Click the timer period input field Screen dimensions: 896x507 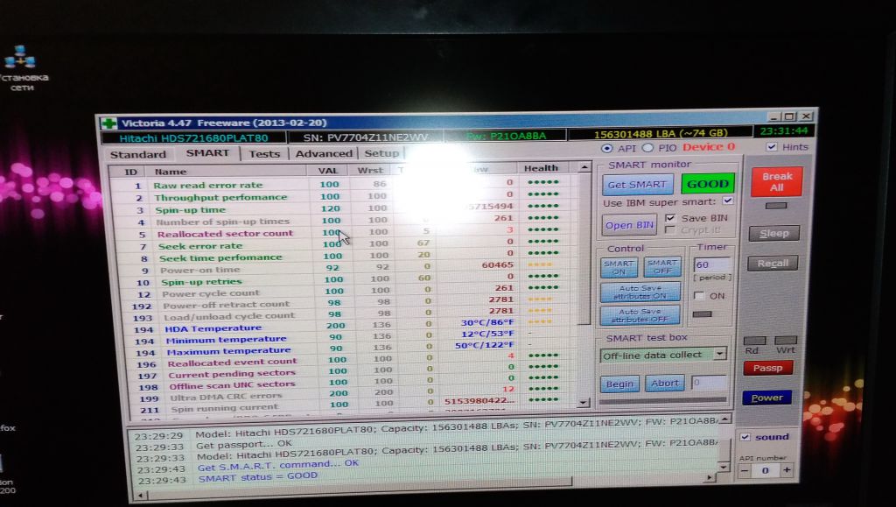coord(711,264)
